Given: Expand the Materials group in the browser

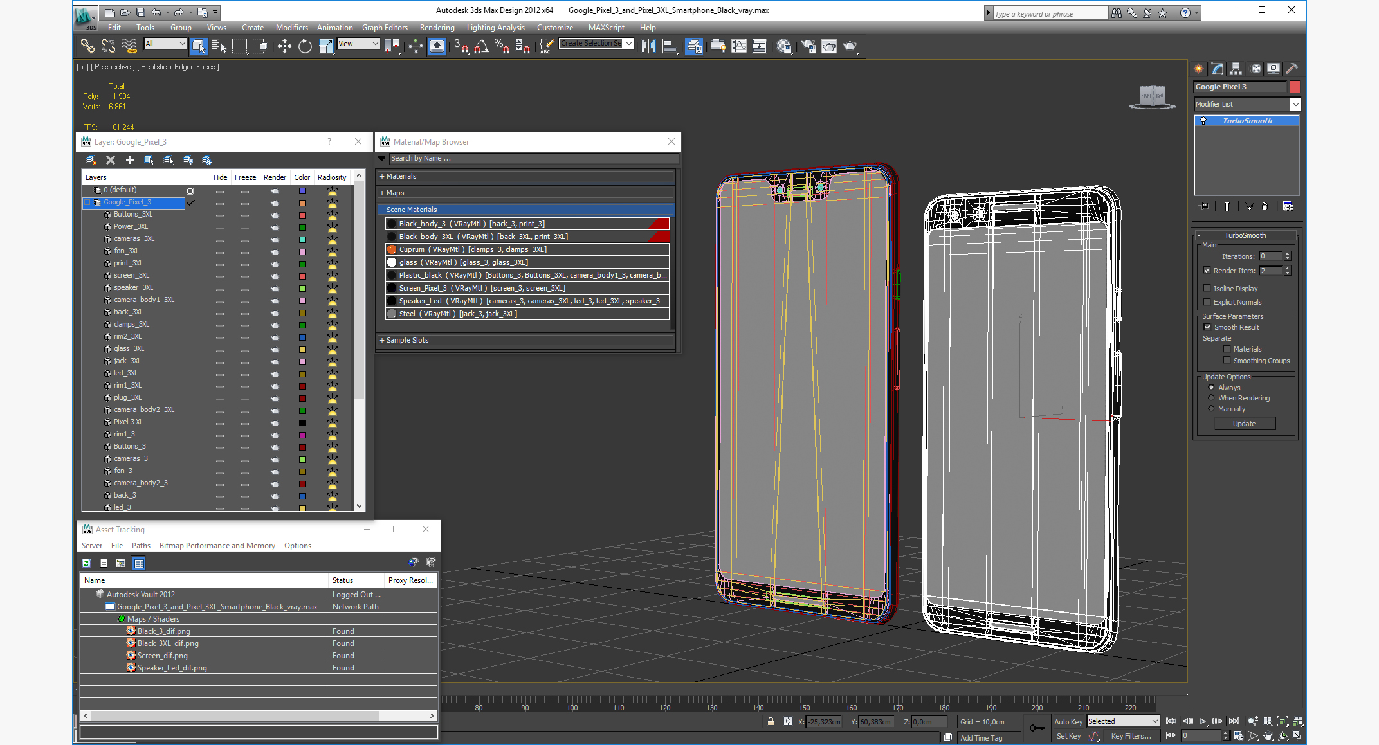Looking at the screenshot, I should (526, 176).
